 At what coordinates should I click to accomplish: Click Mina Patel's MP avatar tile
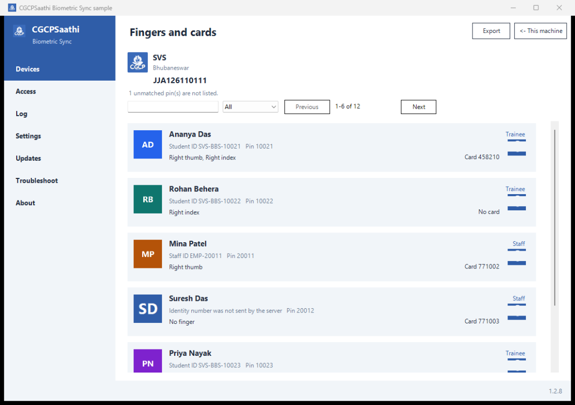point(147,254)
